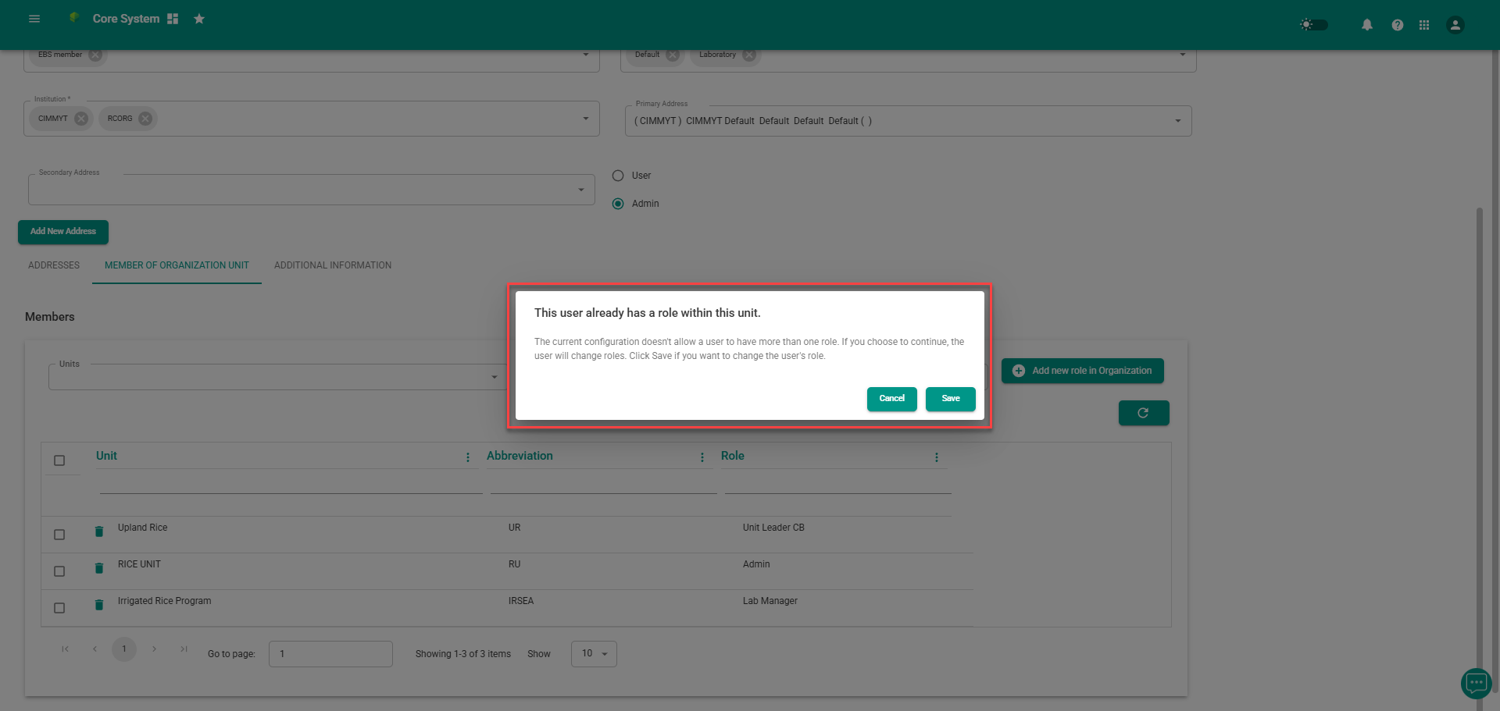Screen dimensions: 1500x711
Task: Open the help question mark icon
Action: [x=1397, y=25]
